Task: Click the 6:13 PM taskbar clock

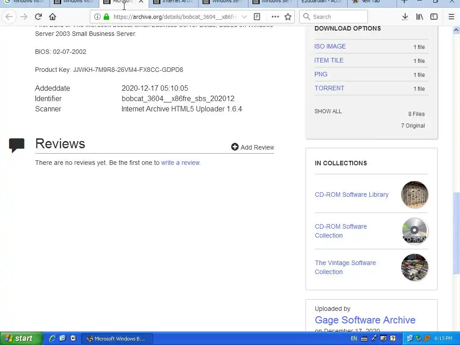Action: click(443, 339)
